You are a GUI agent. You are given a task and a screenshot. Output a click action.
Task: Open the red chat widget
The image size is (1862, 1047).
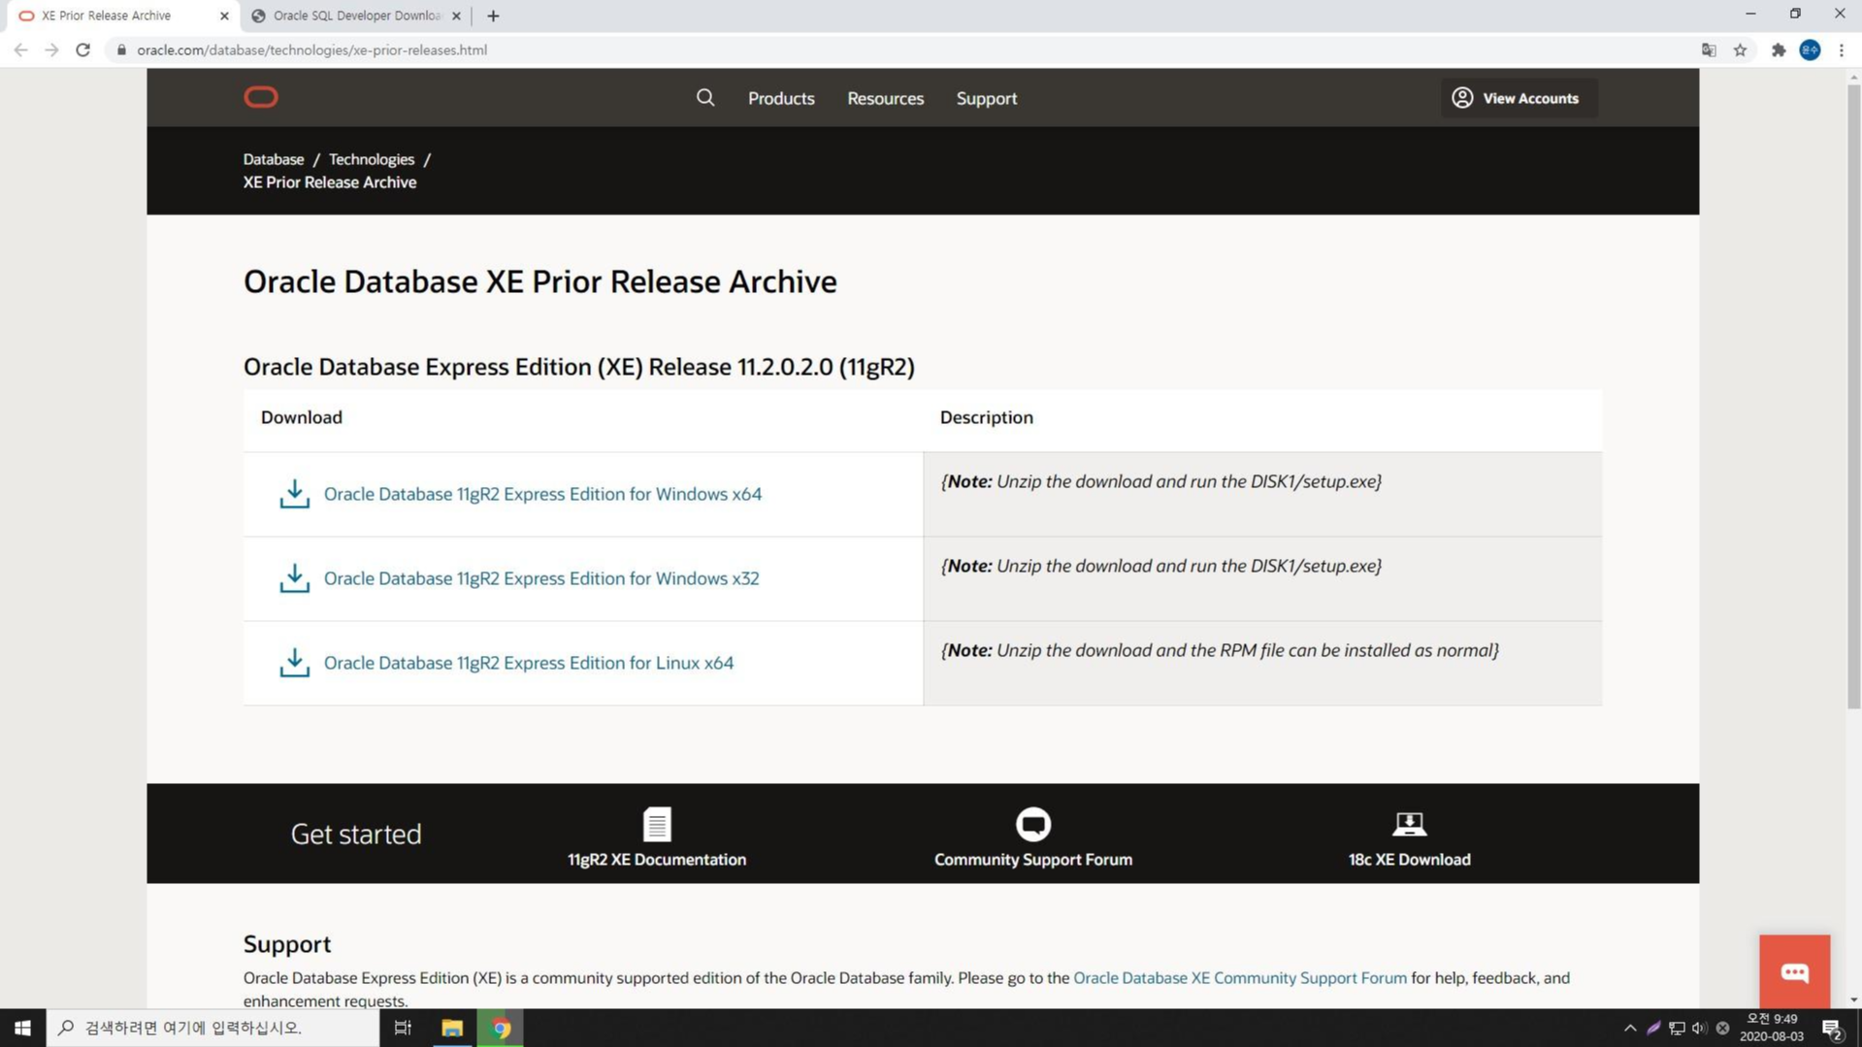1794,971
